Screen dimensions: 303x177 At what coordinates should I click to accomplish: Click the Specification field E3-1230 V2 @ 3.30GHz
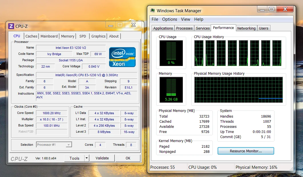point(87,75)
